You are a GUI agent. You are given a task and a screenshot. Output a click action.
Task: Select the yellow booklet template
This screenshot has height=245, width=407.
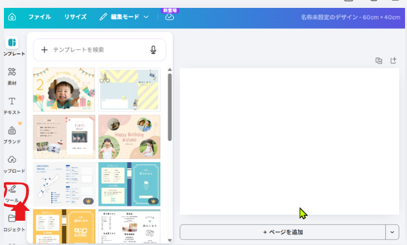pyautogui.click(x=64, y=227)
